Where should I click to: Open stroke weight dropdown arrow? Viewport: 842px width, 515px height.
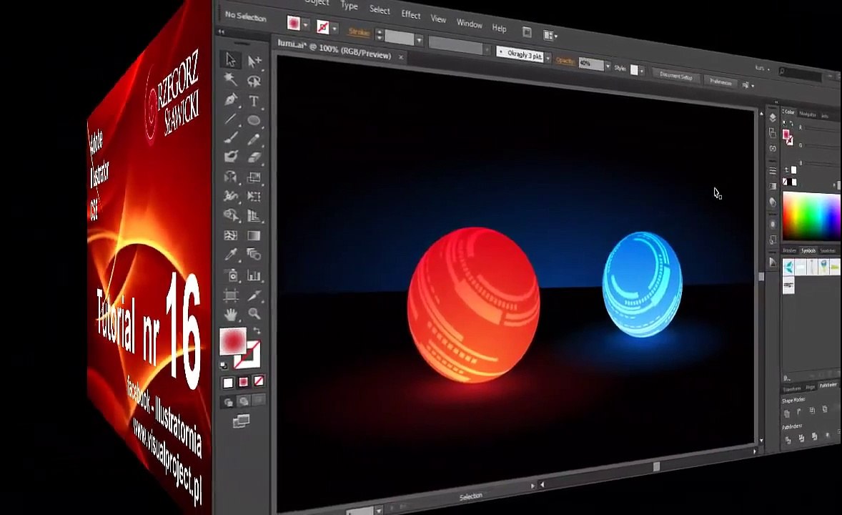tap(420, 40)
